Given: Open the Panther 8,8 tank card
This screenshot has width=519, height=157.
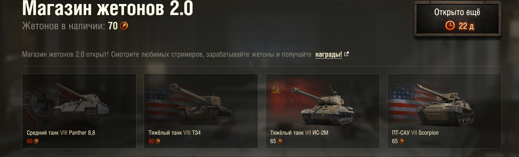Looking at the screenshot, I should tap(79, 111).
